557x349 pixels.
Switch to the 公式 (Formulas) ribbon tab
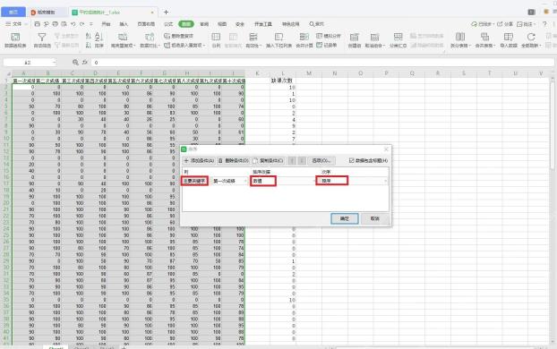pos(168,24)
